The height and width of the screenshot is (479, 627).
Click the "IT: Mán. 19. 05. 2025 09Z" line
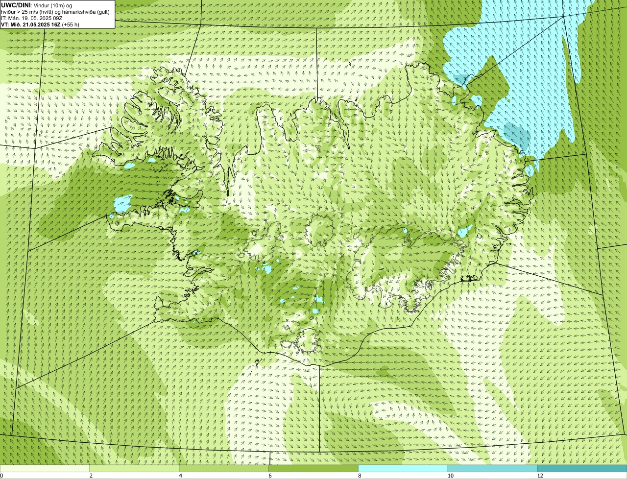coord(32,18)
